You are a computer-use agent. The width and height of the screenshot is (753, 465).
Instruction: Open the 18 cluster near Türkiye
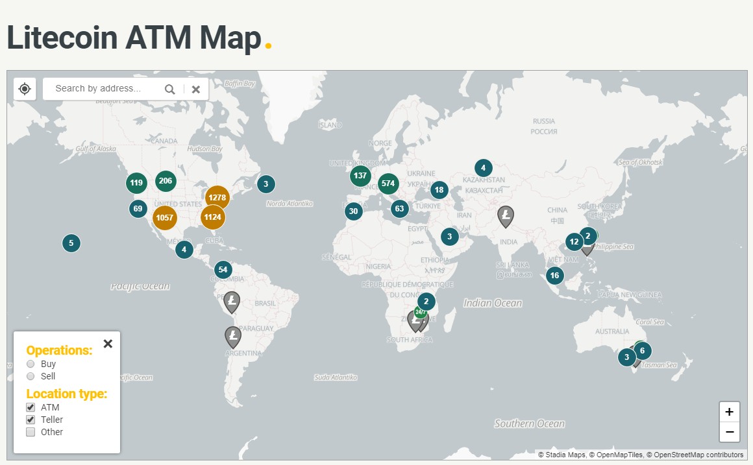click(439, 190)
